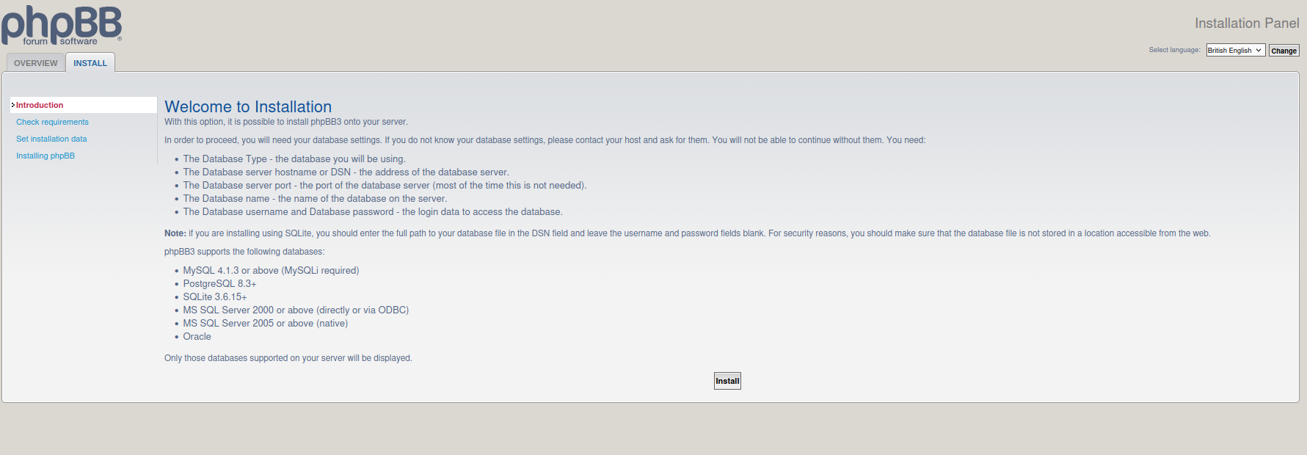The image size is (1307, 455).
Task: Open the Set installation data step
Action: 51,139
